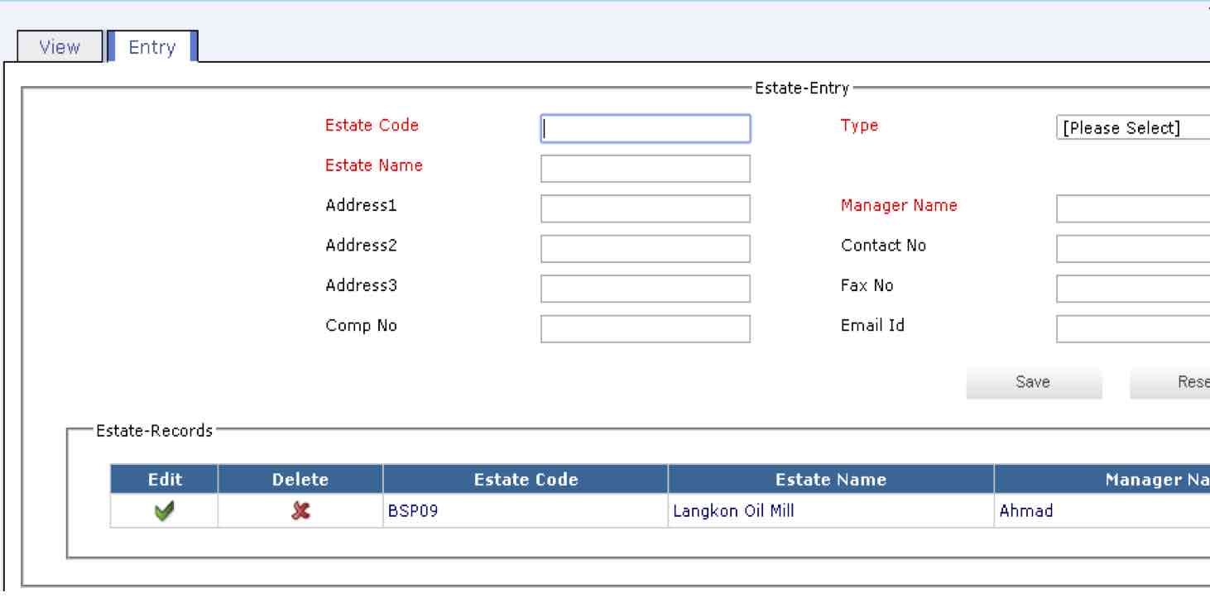The height and width of the screenshot is (607, 1210).
Task: Switch to the View tab
Action: 60,47
